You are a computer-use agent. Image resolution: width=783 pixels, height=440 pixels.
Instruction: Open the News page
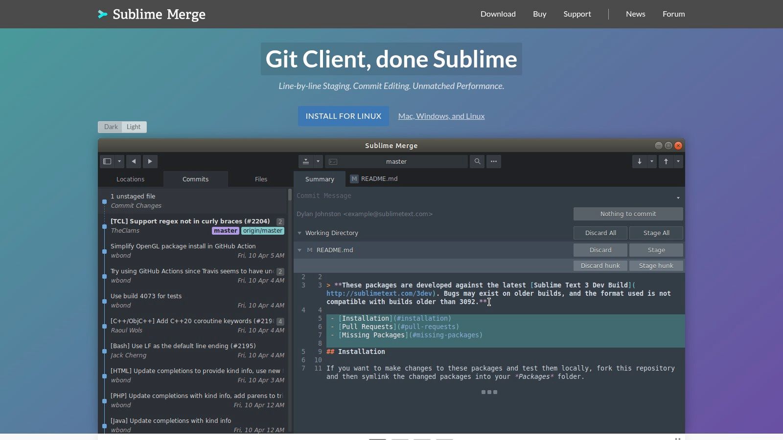coord(635,14)
